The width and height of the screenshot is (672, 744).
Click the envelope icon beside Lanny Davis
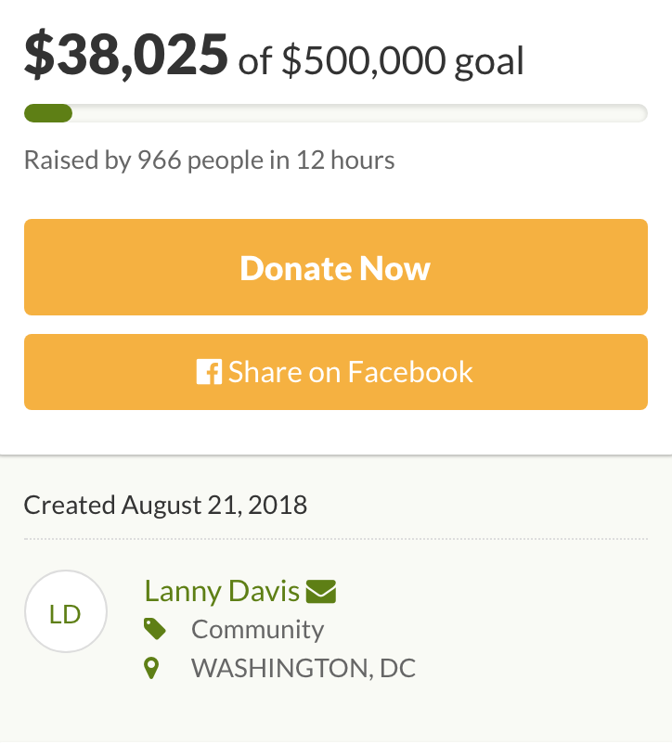pos(321,592)
